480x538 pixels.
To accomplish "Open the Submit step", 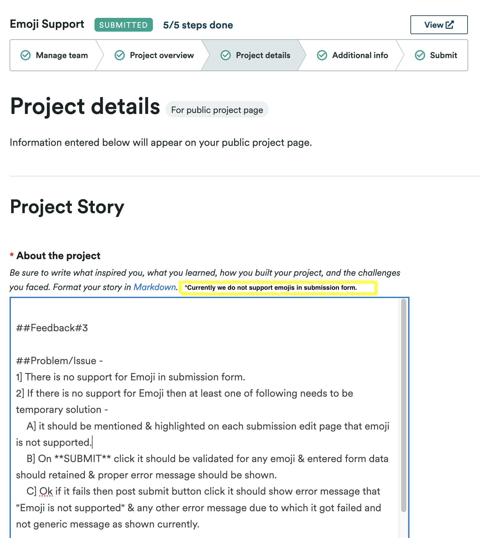I will click(x=443, y=55).
